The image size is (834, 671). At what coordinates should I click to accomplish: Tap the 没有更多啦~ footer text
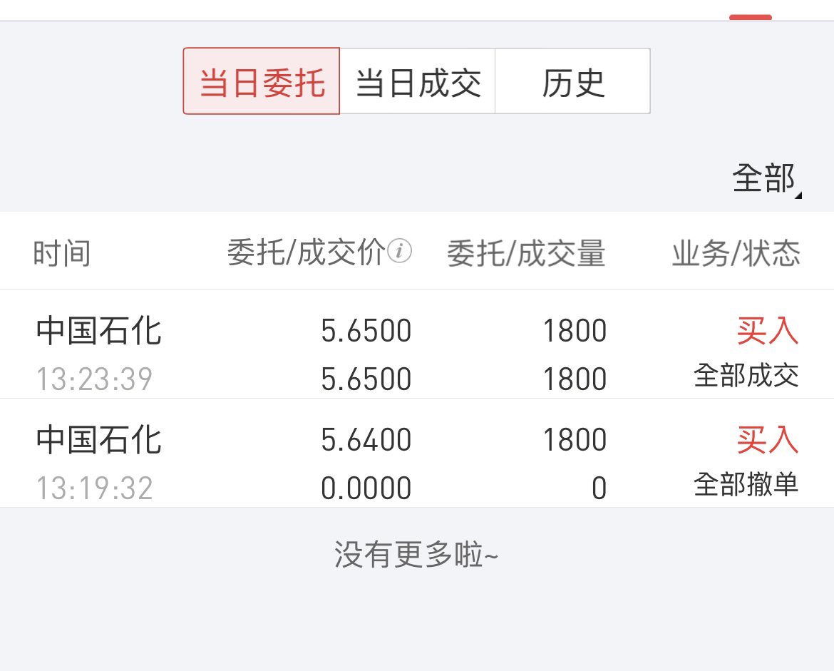[416, 555]
